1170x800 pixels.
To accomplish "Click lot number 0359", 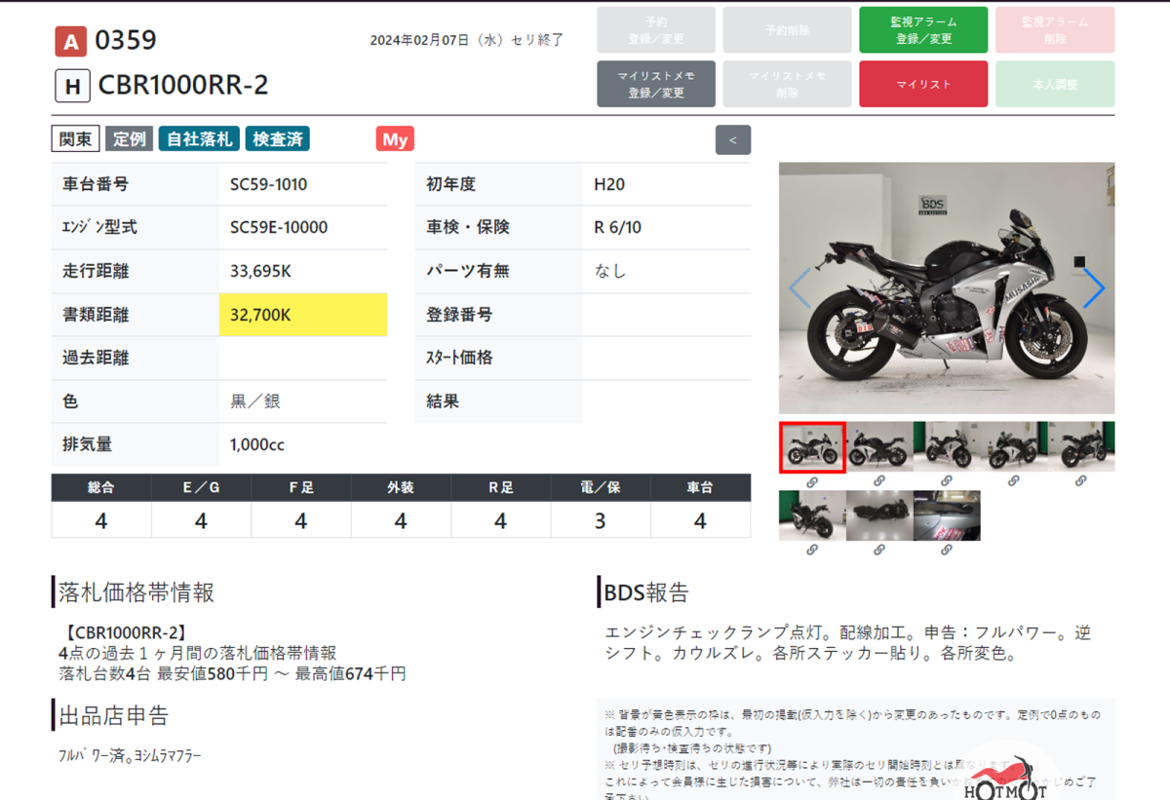I will point(126,40).
